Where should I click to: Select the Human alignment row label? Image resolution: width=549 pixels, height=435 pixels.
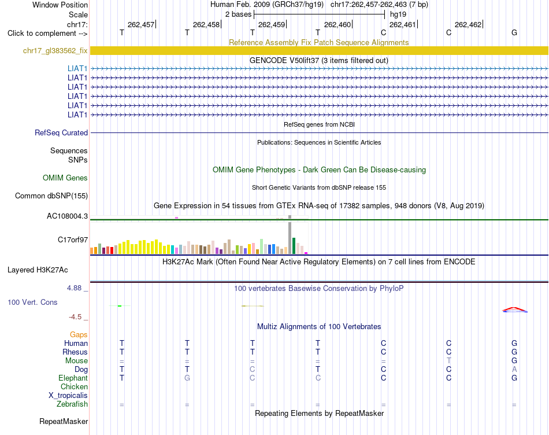coord(76,343)
